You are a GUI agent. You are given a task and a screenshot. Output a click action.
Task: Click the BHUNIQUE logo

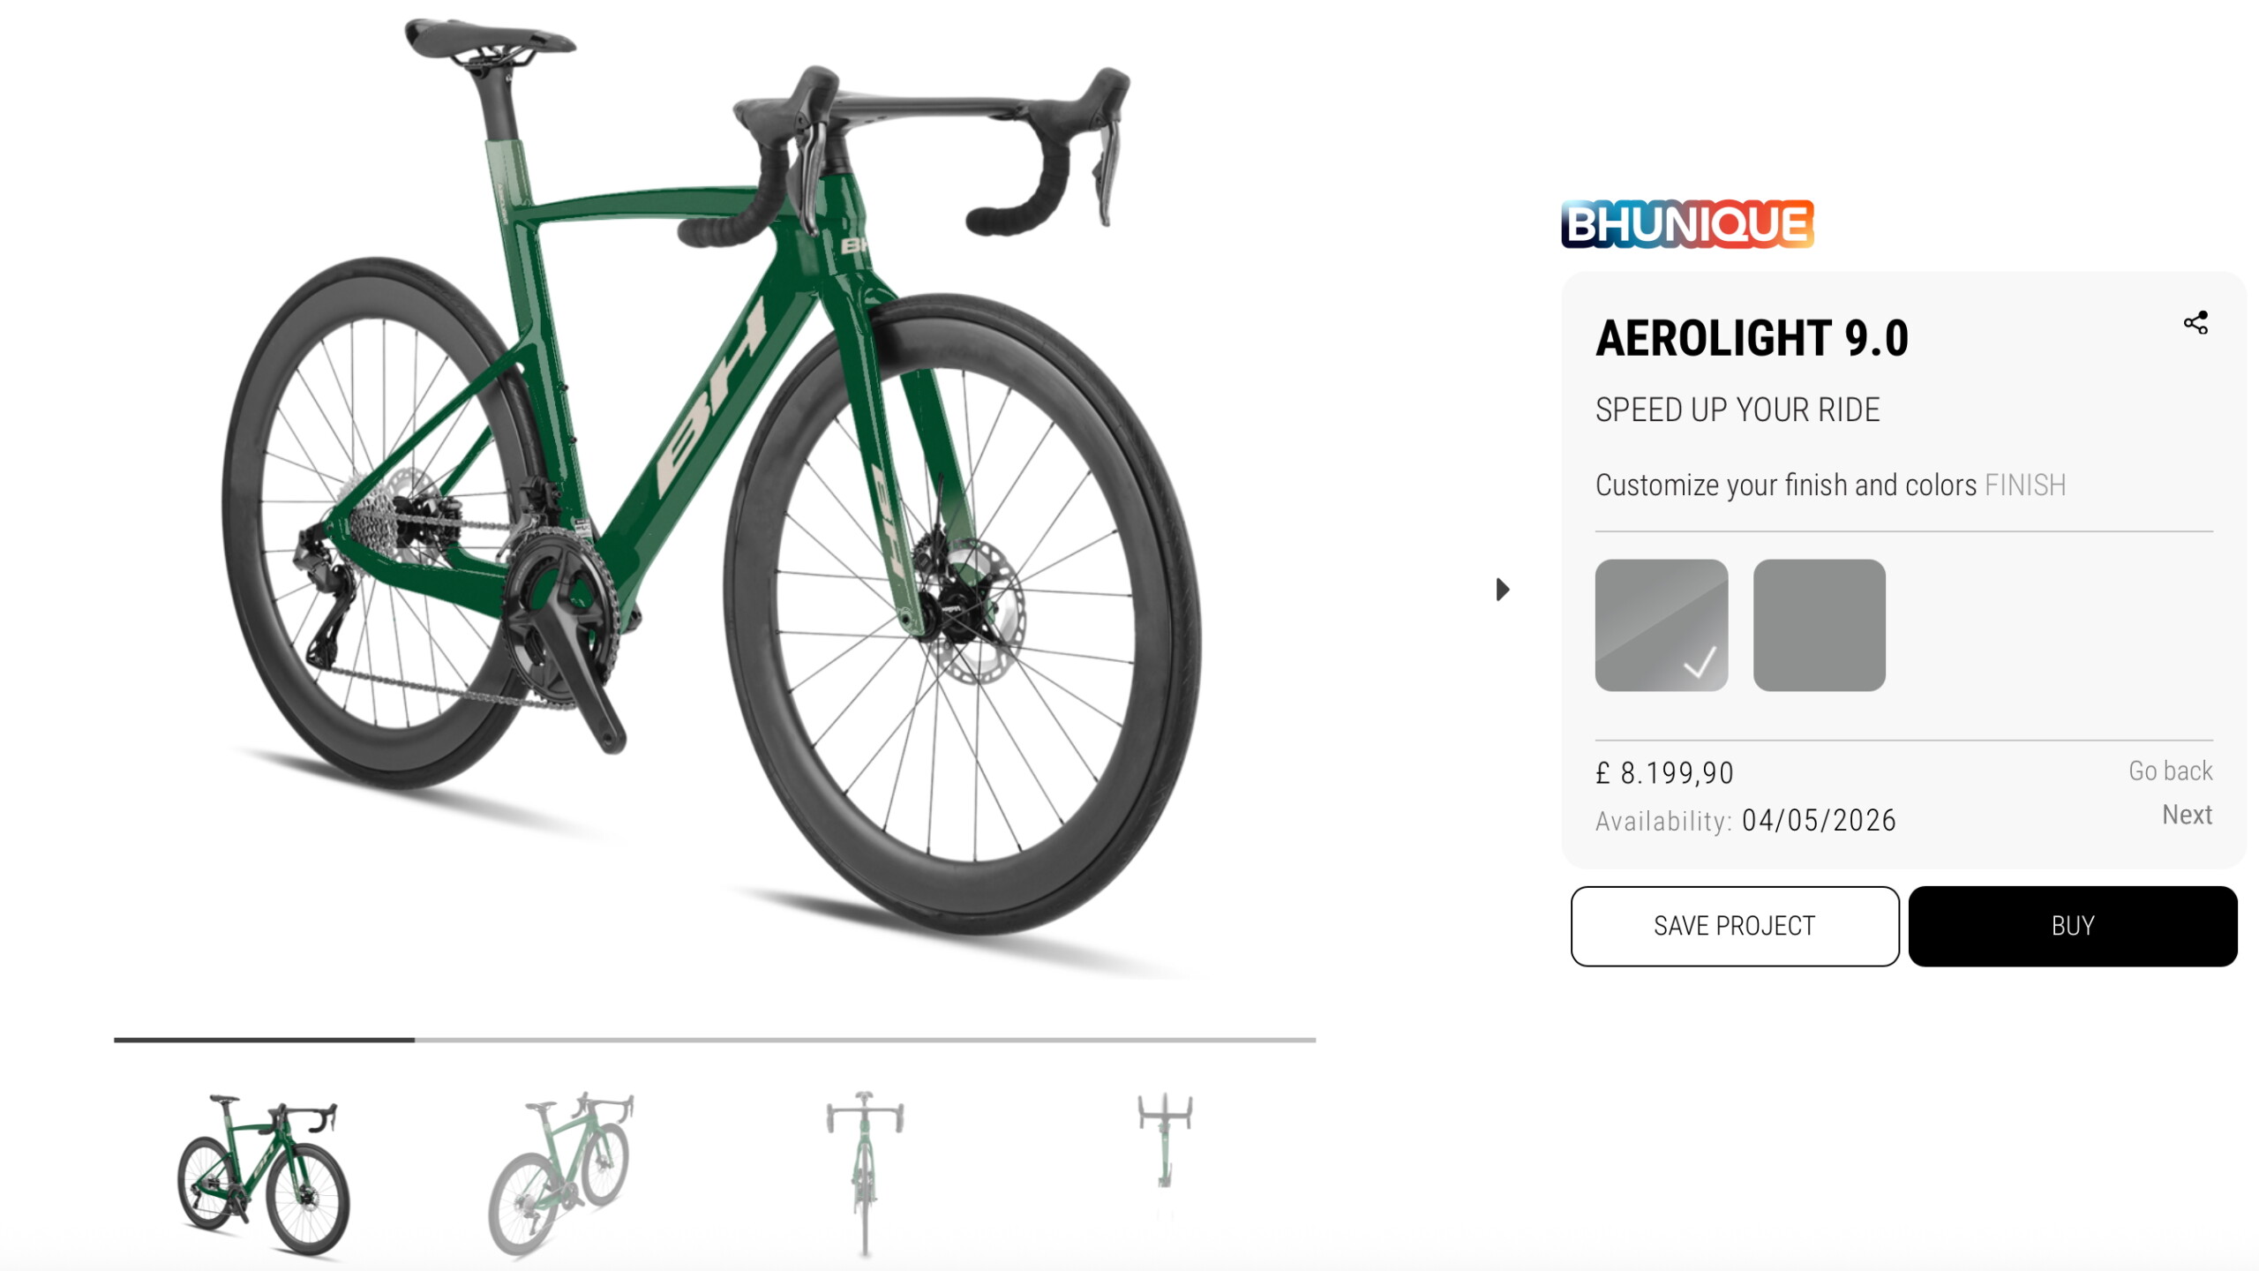tap(1687, 224)
